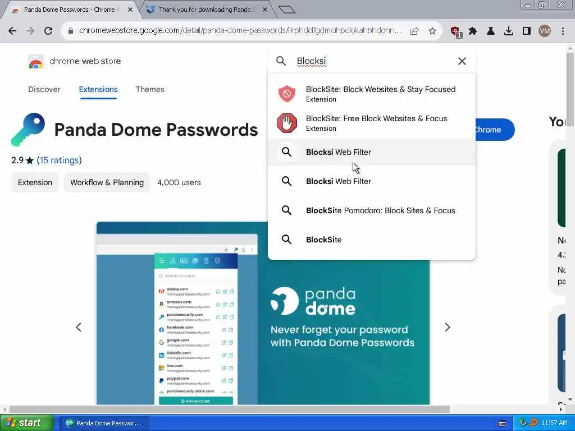Viewport: 575px width, 431px height.
Task: Open a new browser tab
Action: (287, 10)
